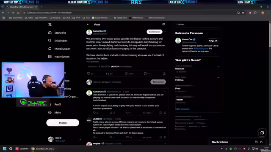Repost JARSO's comment

pos(111,137)
